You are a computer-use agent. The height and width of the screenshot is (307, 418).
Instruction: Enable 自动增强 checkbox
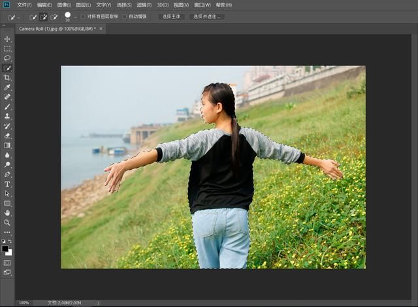click(125, 17)
